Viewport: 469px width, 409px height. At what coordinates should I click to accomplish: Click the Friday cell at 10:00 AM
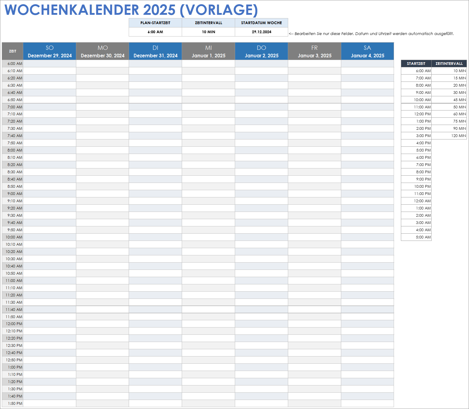click(314, 237)
